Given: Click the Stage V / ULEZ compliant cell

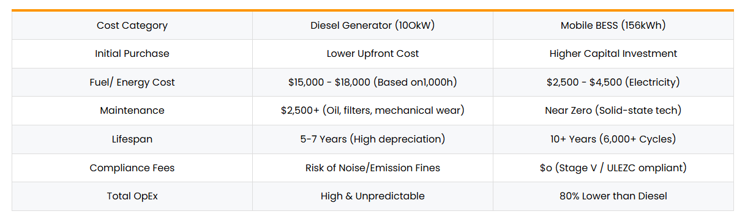Looking at the screenshot, I should (x=613, y=168).
